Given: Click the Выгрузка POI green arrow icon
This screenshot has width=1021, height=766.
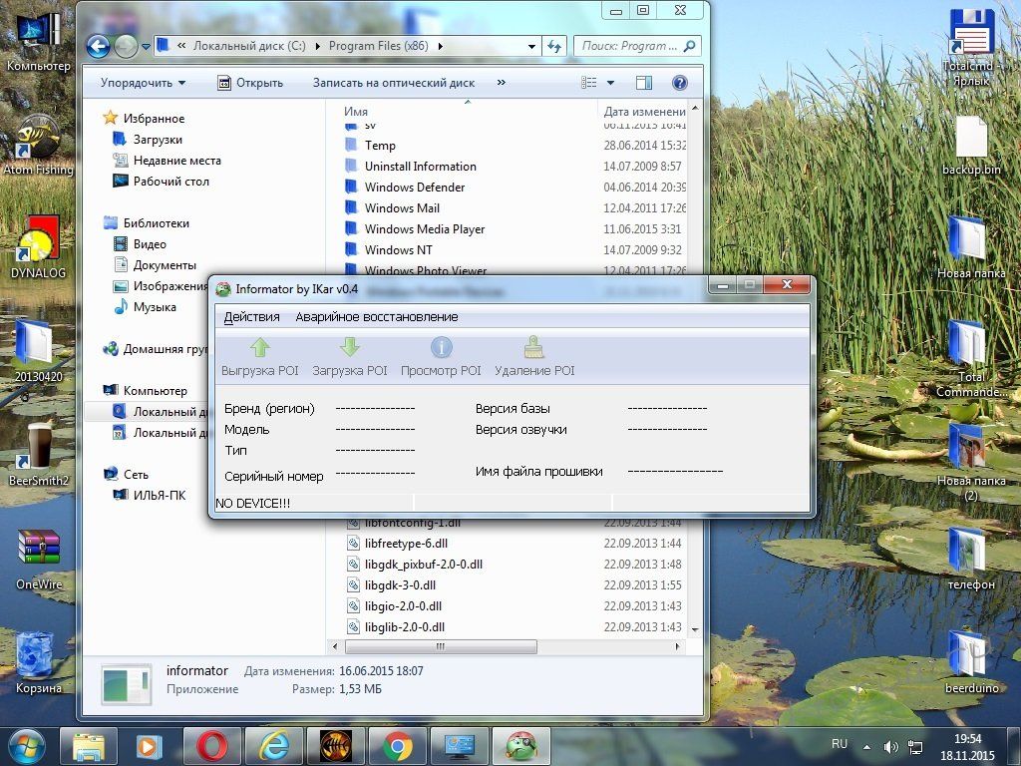Looking at the screenshot, I should pyautogui.click(x=260, y=348).
